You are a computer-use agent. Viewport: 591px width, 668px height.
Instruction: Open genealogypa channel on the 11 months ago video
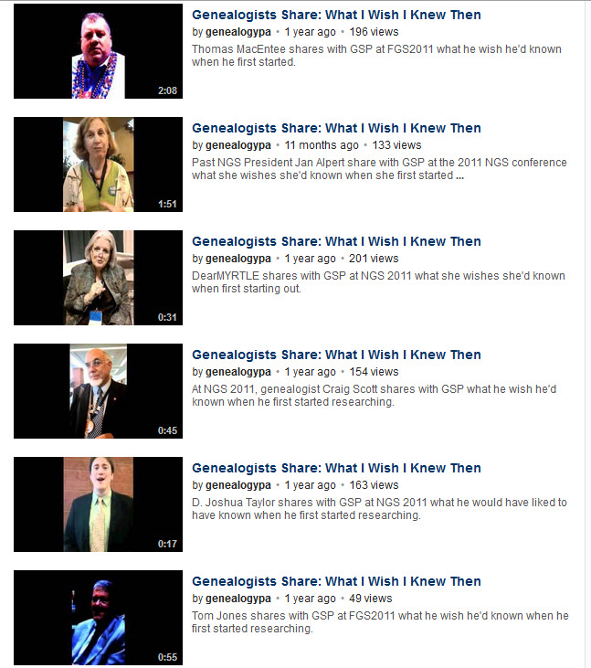238,145
